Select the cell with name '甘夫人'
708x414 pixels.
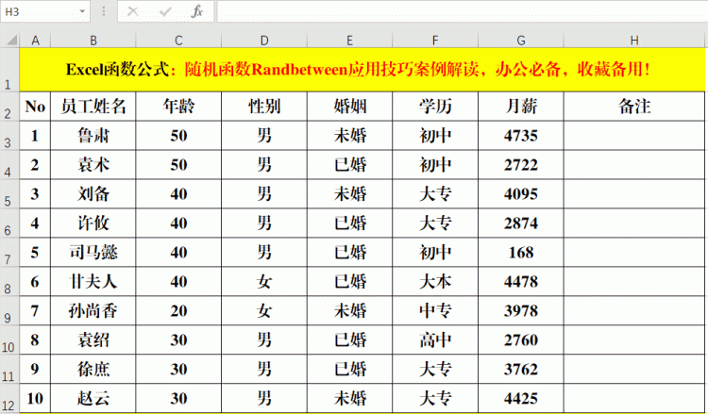click(93, 281)
